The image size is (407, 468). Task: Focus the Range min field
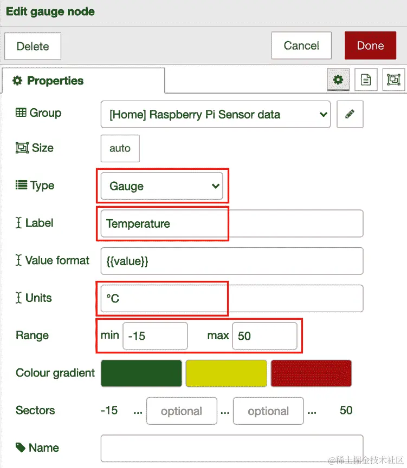tap(155, 336)
